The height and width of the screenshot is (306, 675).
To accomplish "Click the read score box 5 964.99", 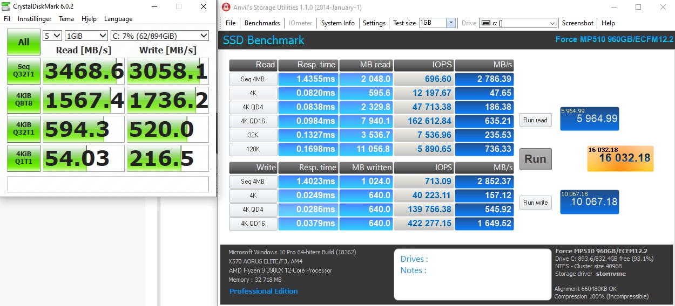I will pyautogui.click(x=590, y=119).
